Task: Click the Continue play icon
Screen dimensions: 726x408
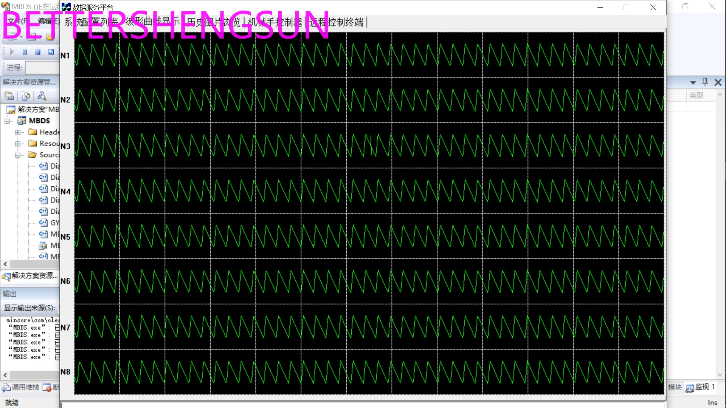Action: [12, 52]
